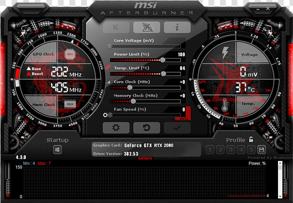Toggle fan speed Auto button

coord(184,118)
